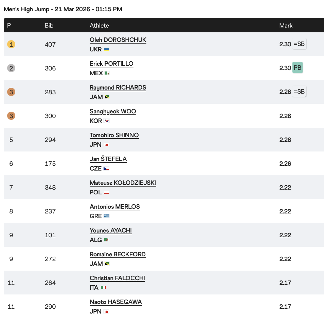Click the PB badge for Erick Portillo
This screenshot has height=320, width=324.
coord(298,68)
